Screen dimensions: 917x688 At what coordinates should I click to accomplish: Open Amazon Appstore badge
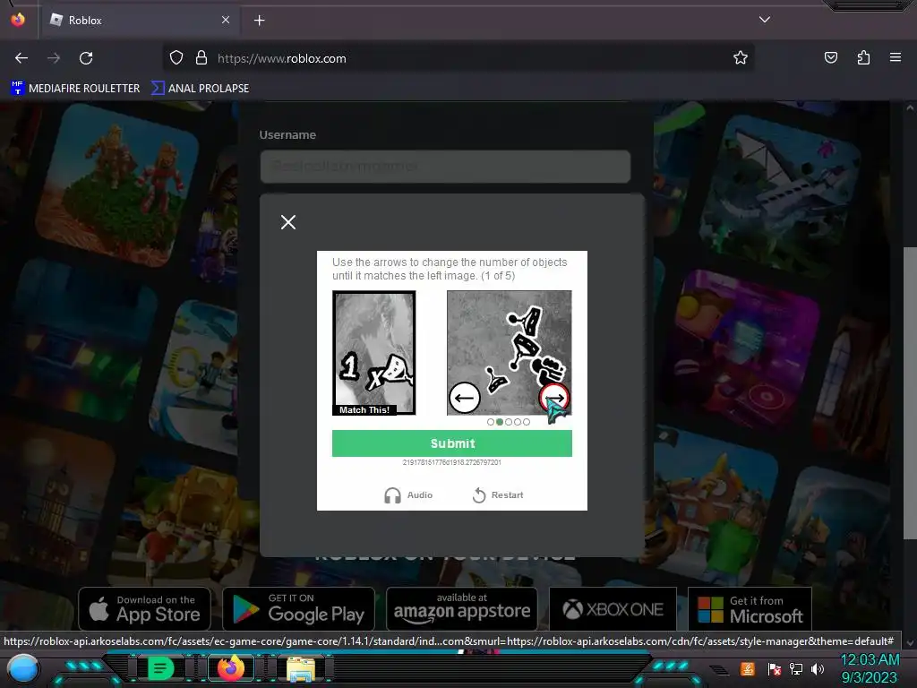pos(462,609)
